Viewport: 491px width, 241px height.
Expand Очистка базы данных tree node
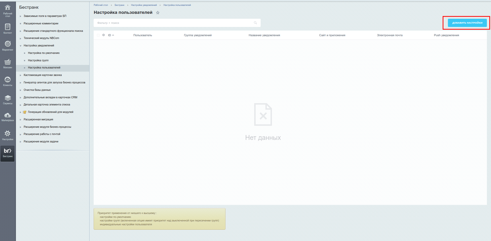coord(21,90)
